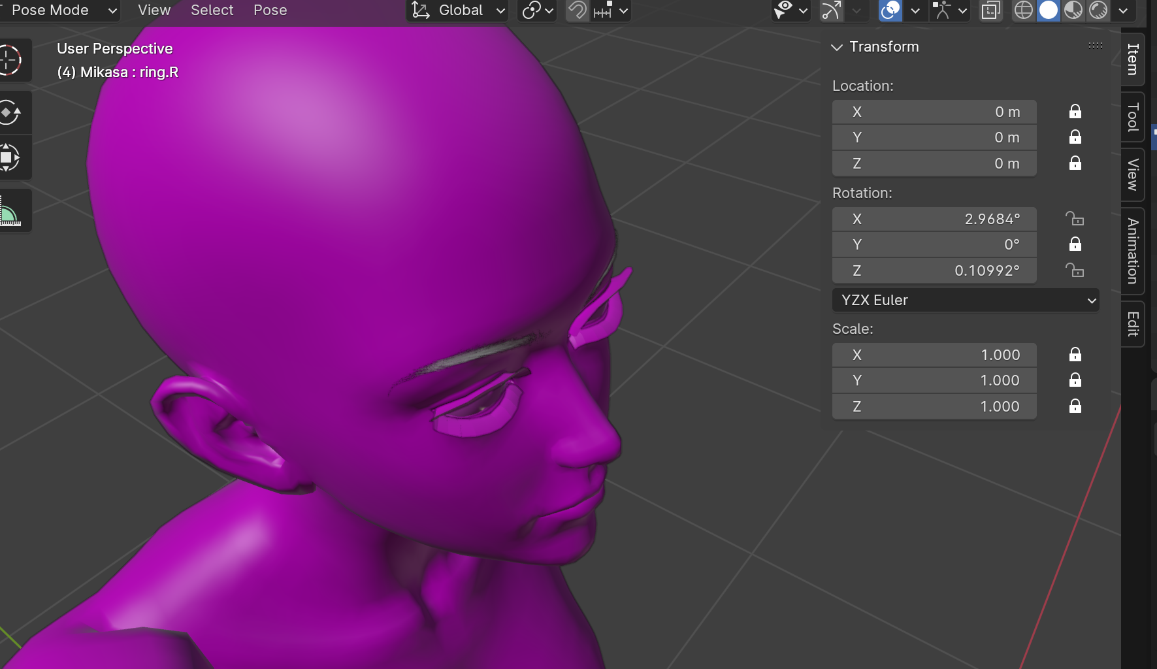Select the Scale tool in the toolbar
Viewport: 1157px width, 669px height.
[x=9, y=157]
